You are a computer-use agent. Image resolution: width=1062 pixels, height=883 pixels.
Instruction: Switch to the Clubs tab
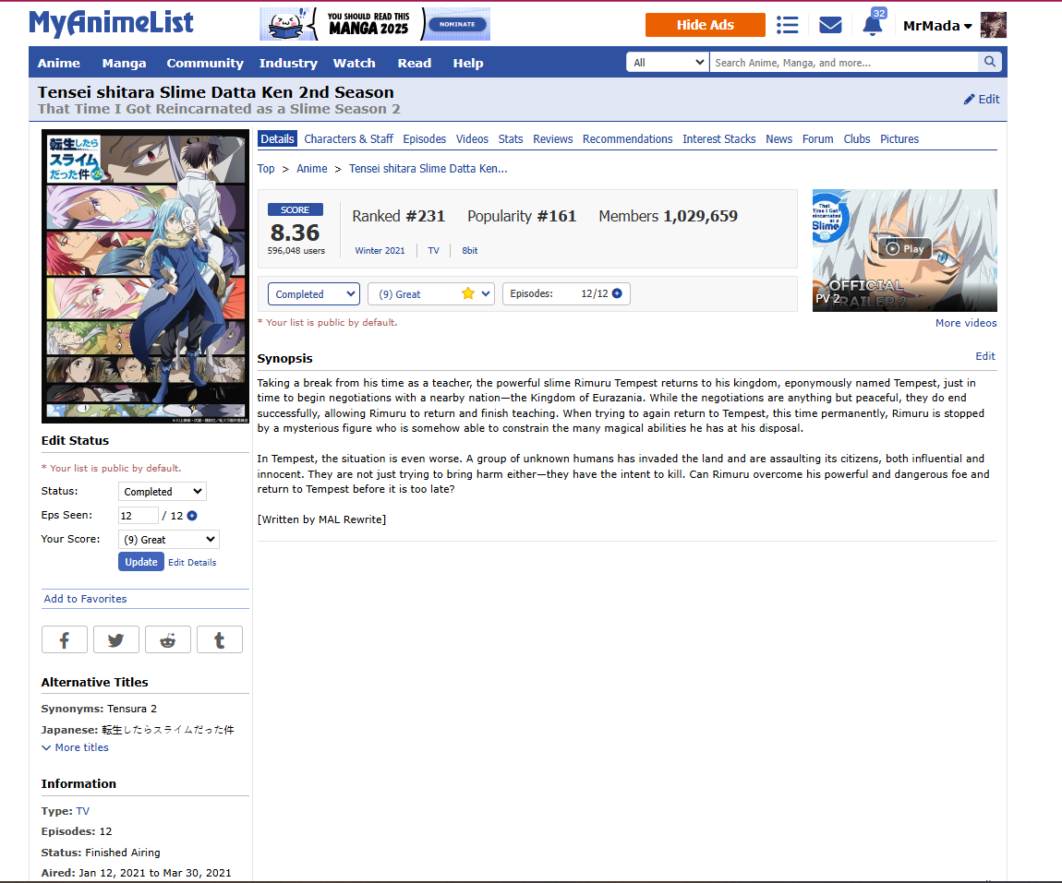857,138
